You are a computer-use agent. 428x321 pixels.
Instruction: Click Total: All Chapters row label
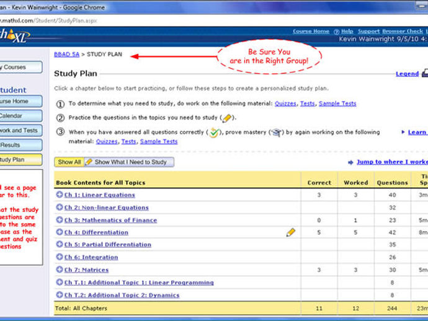81,309
